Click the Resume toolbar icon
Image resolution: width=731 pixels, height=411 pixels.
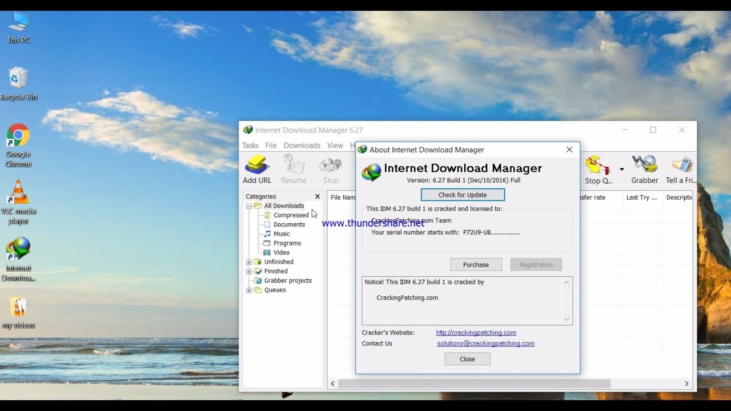point(294,170)
